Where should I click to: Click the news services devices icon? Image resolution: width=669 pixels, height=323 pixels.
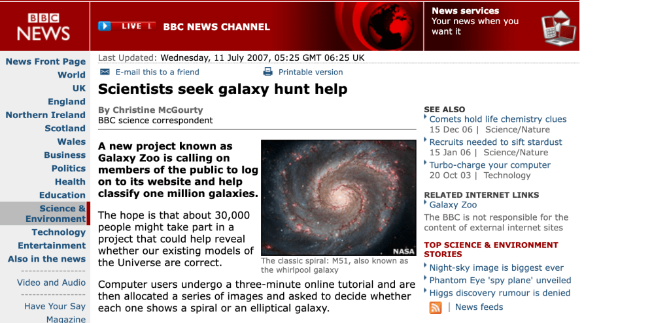558,27
